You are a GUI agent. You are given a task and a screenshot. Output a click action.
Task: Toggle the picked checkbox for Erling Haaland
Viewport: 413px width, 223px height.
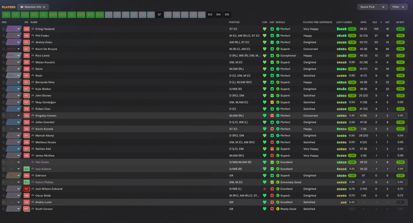(4, 29)
